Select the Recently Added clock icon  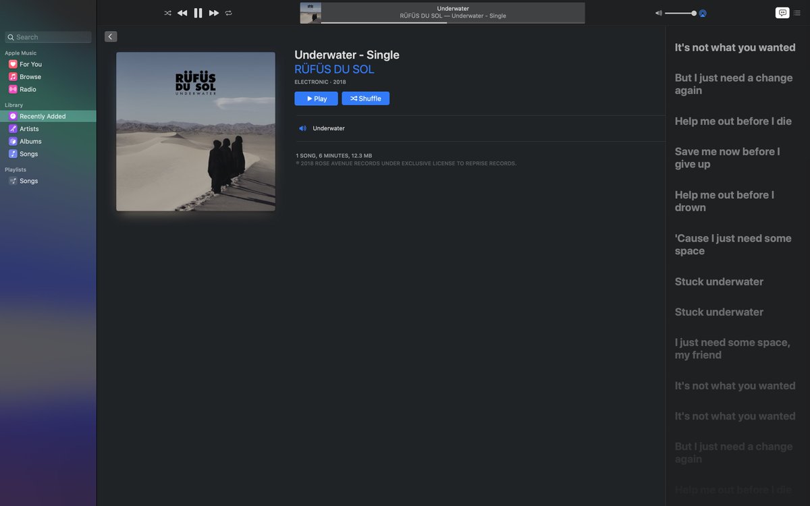pyautogui.click(x=13, y=116)
